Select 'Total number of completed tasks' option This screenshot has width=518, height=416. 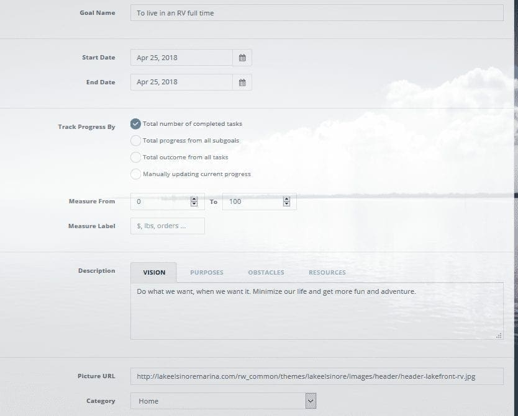(135, 124)
